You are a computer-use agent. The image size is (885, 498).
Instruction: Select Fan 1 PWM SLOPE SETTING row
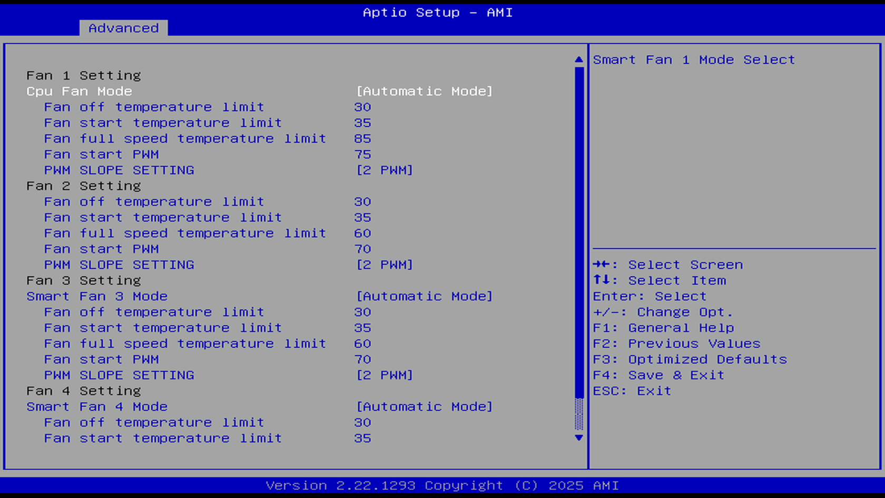(x=119, y=170)
